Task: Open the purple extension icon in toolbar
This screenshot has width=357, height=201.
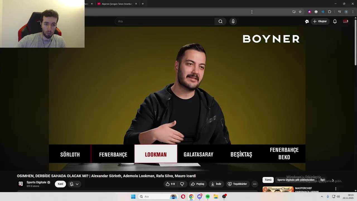Action: coord(309,12)
